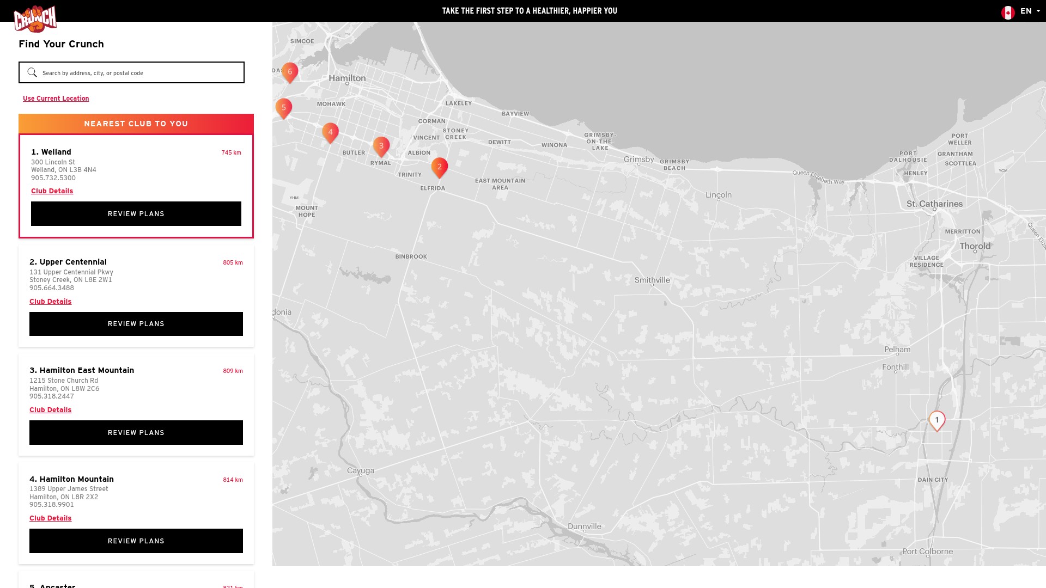
Task: Click Use Current Location link
Action: click(56, 99)
